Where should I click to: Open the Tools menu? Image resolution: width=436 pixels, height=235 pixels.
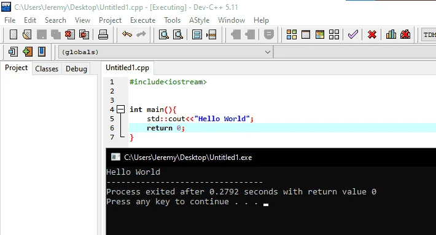click(172, 20)
